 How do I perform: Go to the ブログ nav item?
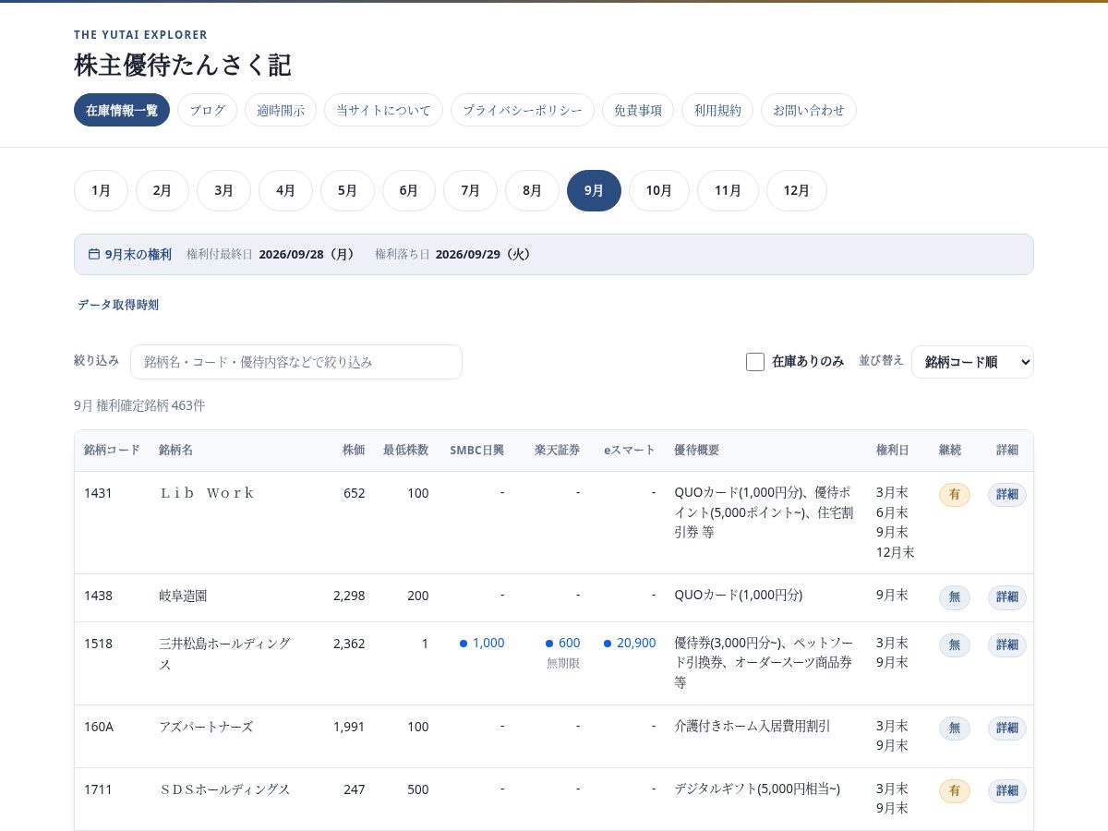point(207,110)
